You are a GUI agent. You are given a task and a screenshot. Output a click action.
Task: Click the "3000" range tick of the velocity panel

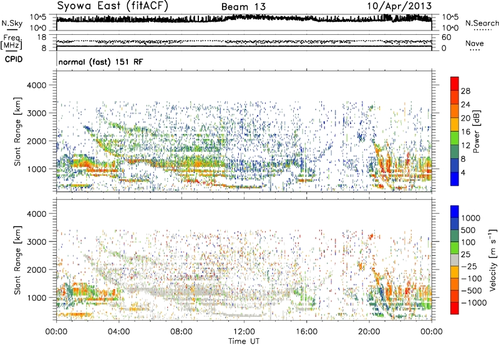pyautogui.click(x=36, y=242)
